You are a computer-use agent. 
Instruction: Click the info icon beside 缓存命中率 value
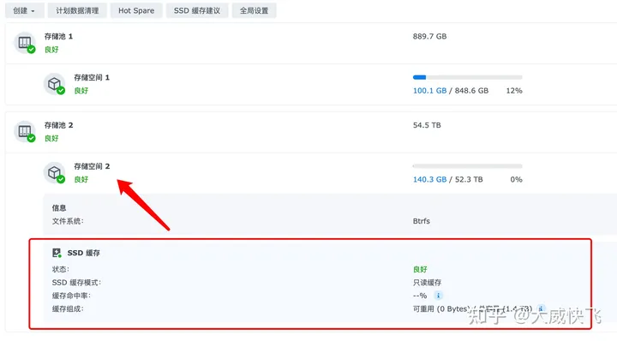[438, 296]
